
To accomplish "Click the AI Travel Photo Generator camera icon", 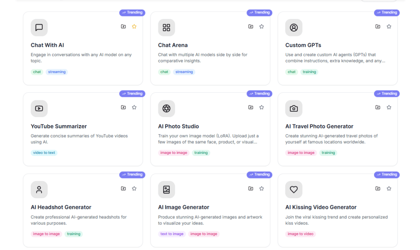I will point(294,108).
